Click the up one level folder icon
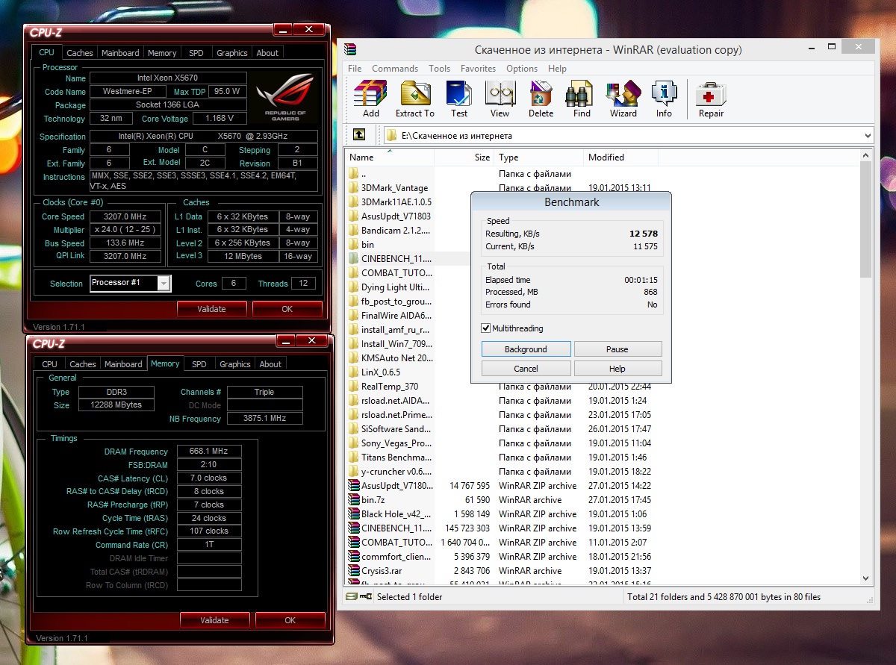This screenshot has width=896, height=665. [359, 135]
